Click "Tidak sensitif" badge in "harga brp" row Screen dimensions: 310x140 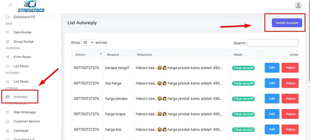pyautogui.click(x=243, y=129)
